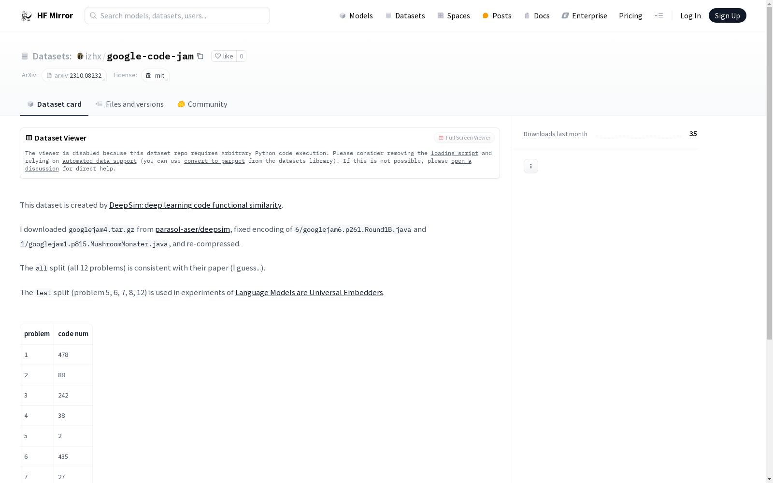Open the izhx user profile link
The image size is (773, 483).
pyautogui.click(x=93, y=56)
